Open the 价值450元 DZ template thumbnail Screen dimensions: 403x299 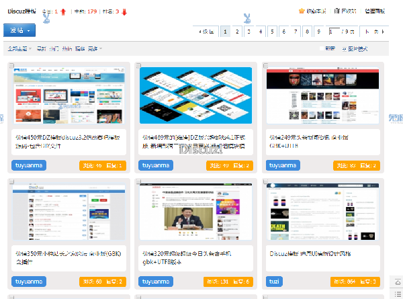(69, 95)
